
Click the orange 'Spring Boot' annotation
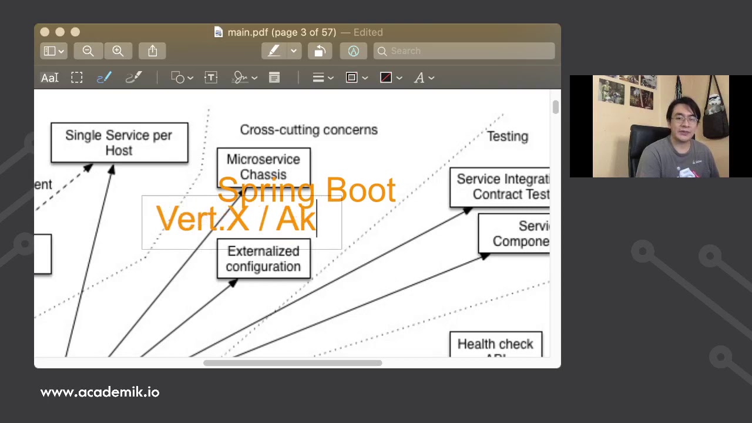click(x=307, y=190)
